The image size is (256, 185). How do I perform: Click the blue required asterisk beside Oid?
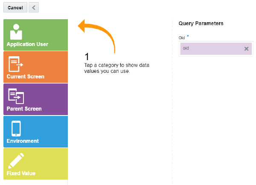[188, 37]
